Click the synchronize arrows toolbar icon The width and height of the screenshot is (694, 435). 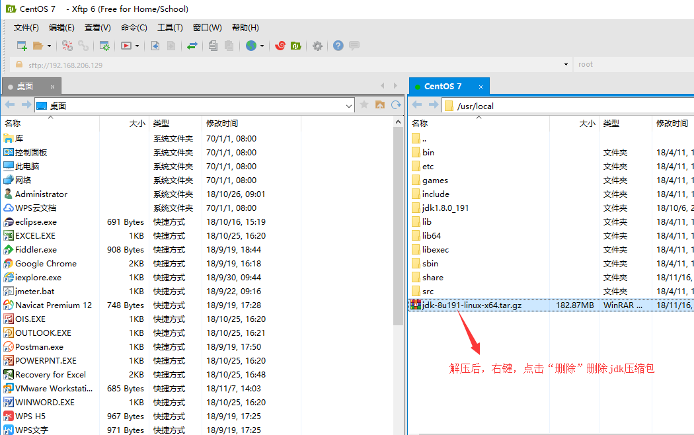[192, 46]
